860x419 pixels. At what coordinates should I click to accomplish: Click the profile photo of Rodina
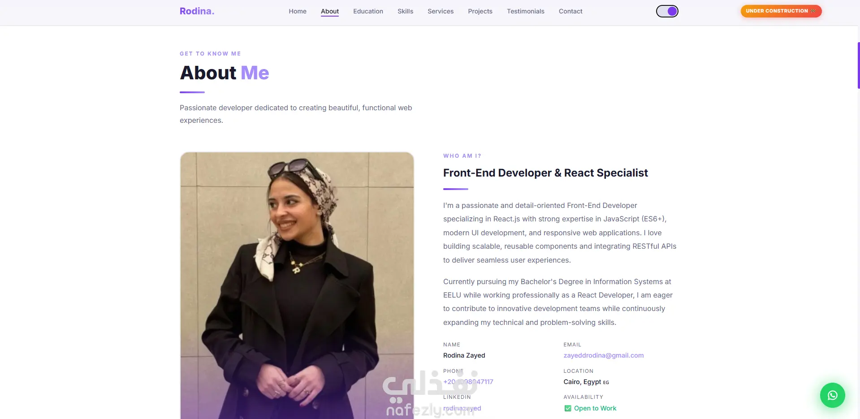pyautogui.click(x=297, y=285)
